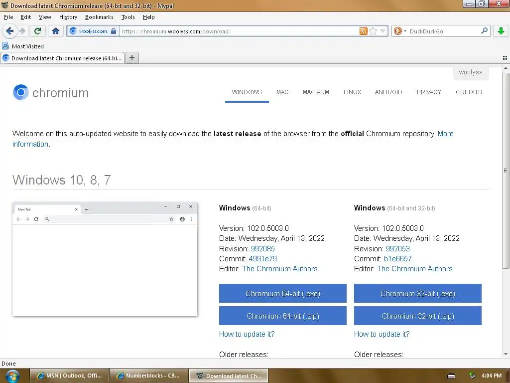Image resolution: width=510 pixels, height=383 pixels.
Task: Download Chromium 64-bit (.zip)
Action: (x=283, y=316)
